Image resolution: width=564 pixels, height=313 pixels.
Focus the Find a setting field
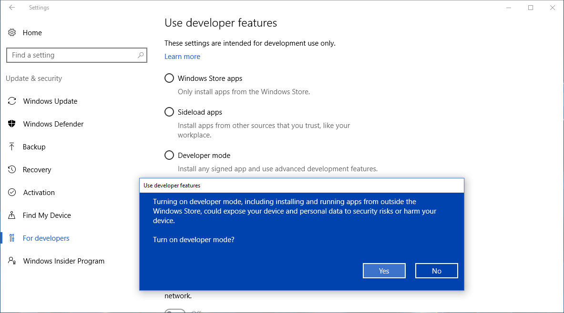pyautogui.click(x=77, y=55)
